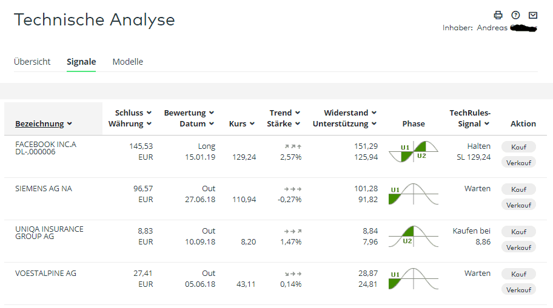Click Verkauf for Voestalpine AG

click(x=518, y=290)
